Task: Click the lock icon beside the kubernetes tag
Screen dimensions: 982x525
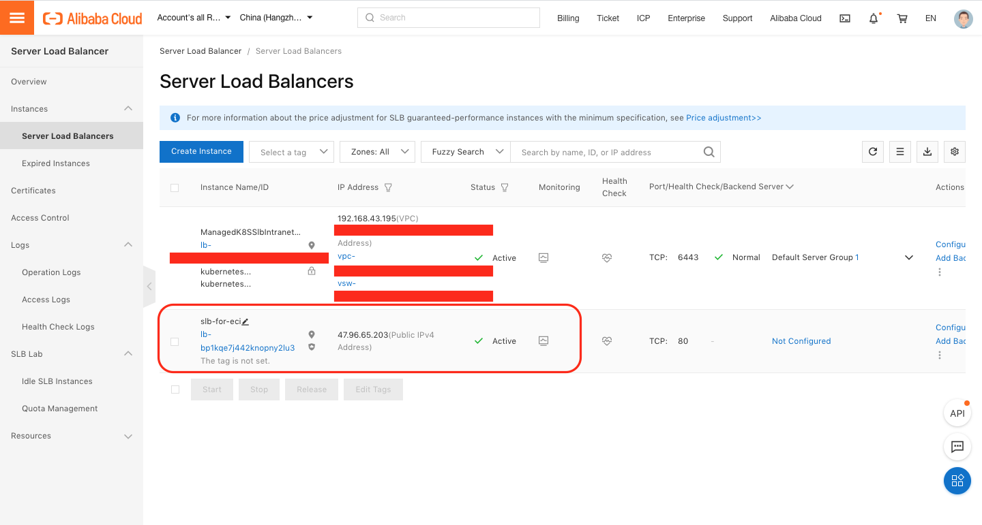Action: 312,271
